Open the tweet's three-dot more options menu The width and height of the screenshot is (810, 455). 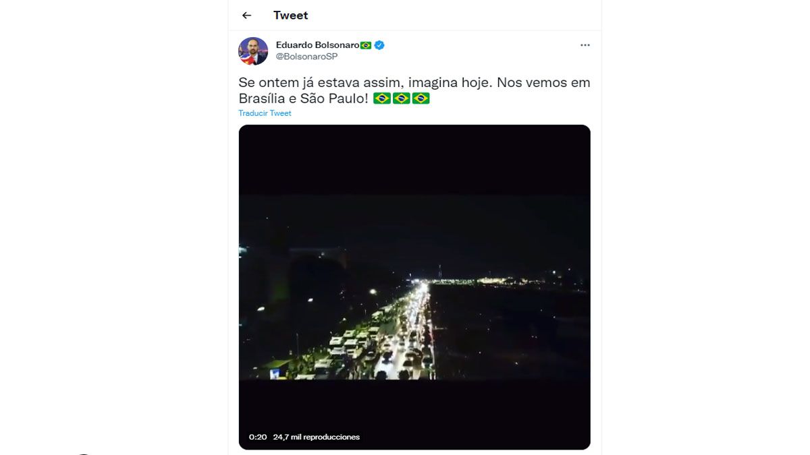pyautogui.click(x=585, y=45)
